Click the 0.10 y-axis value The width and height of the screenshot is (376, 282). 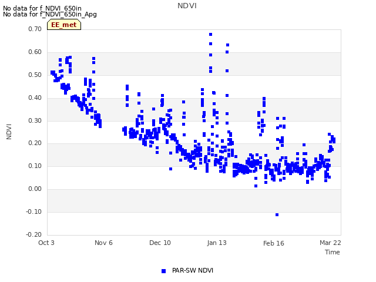point(35,166)
